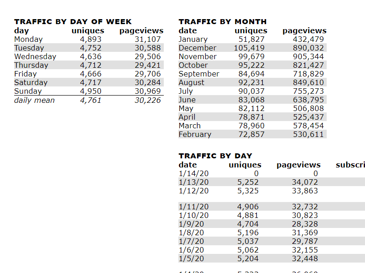Select the September month label

click(x=198, y=74)
